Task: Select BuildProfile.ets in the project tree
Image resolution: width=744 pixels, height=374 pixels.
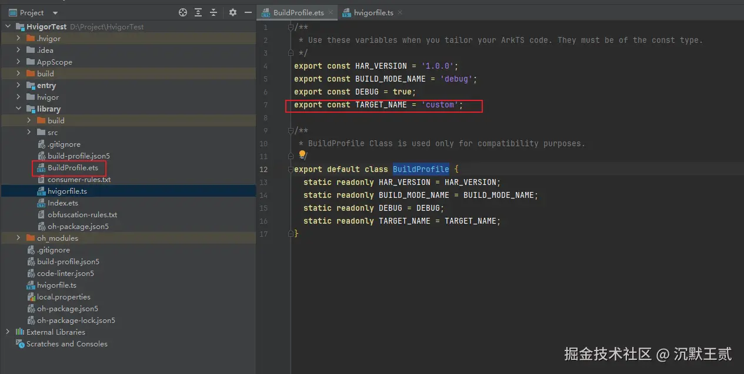Action: coord(73,168)
